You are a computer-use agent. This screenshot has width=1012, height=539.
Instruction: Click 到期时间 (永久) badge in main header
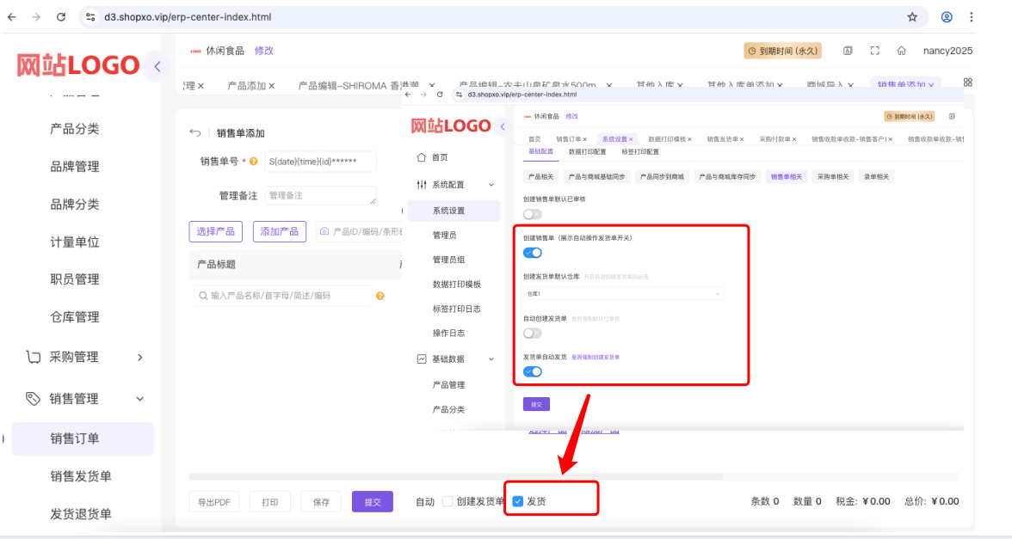[x=782, y=51]
